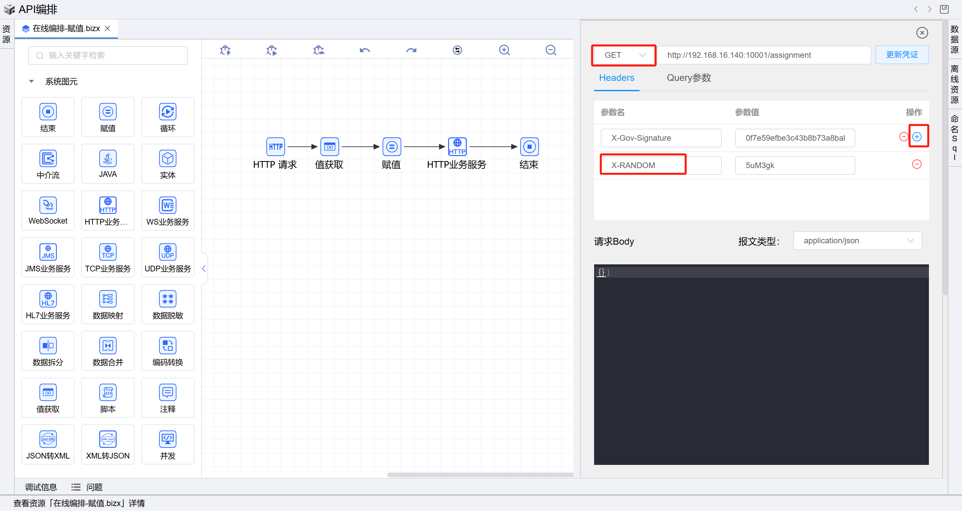
Task: Click the undo arrow in canvas toolbar
Action: click(365, 50)
